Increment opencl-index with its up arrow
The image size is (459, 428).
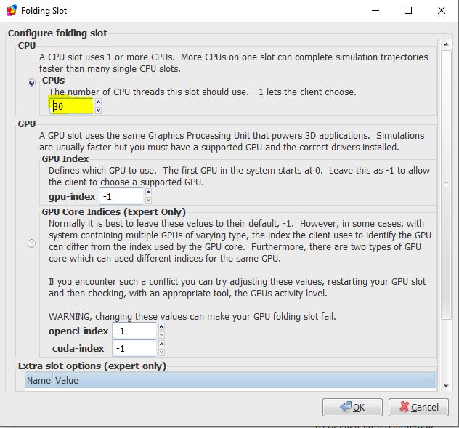[161, 327]
